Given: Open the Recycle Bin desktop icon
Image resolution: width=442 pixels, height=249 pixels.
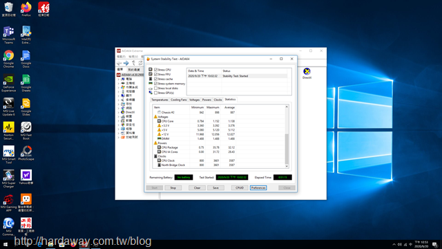Looking at the screenshot, I should pyautogui.click(x=8, y=9).
